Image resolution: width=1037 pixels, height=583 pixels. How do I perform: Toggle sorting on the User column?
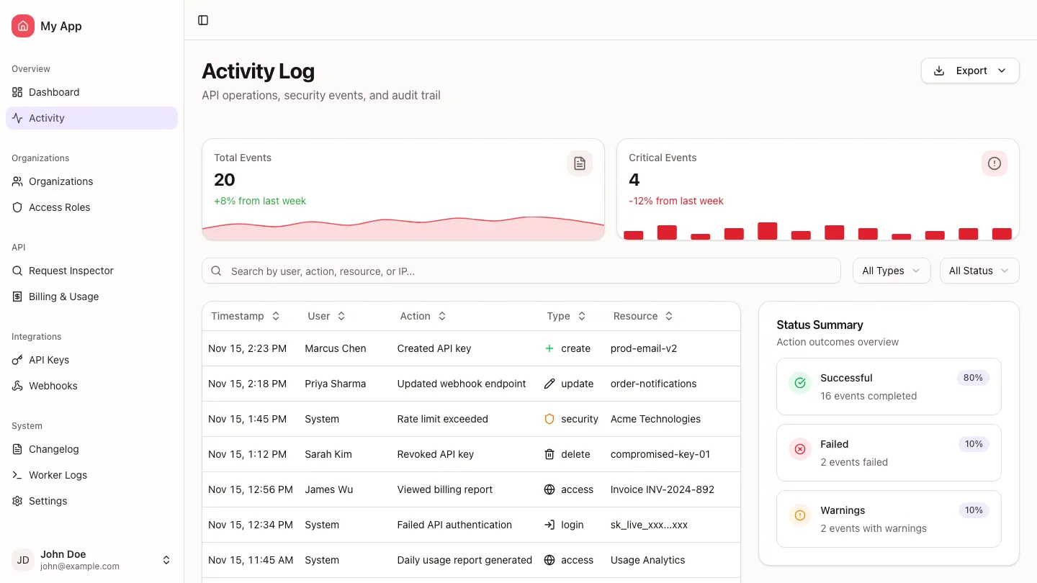[x=341, y=316]
